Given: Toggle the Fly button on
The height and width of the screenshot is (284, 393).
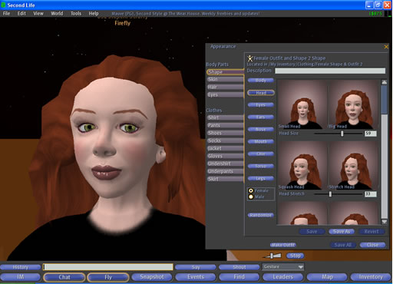Looking at the screenshot, I should pyautogui.click(x=108, y=277).
